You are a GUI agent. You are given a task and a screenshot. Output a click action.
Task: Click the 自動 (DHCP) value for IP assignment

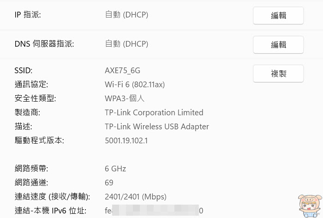tap(126, 15)
